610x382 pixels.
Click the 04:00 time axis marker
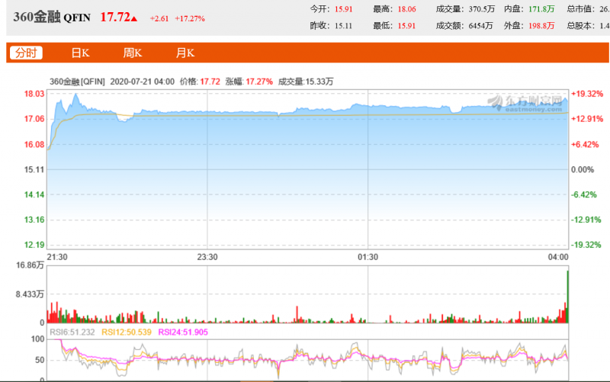click(558, 257)
